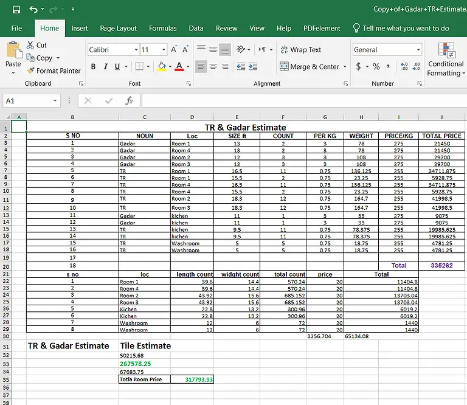Increase font size with the large A icon

pos(174,49)
